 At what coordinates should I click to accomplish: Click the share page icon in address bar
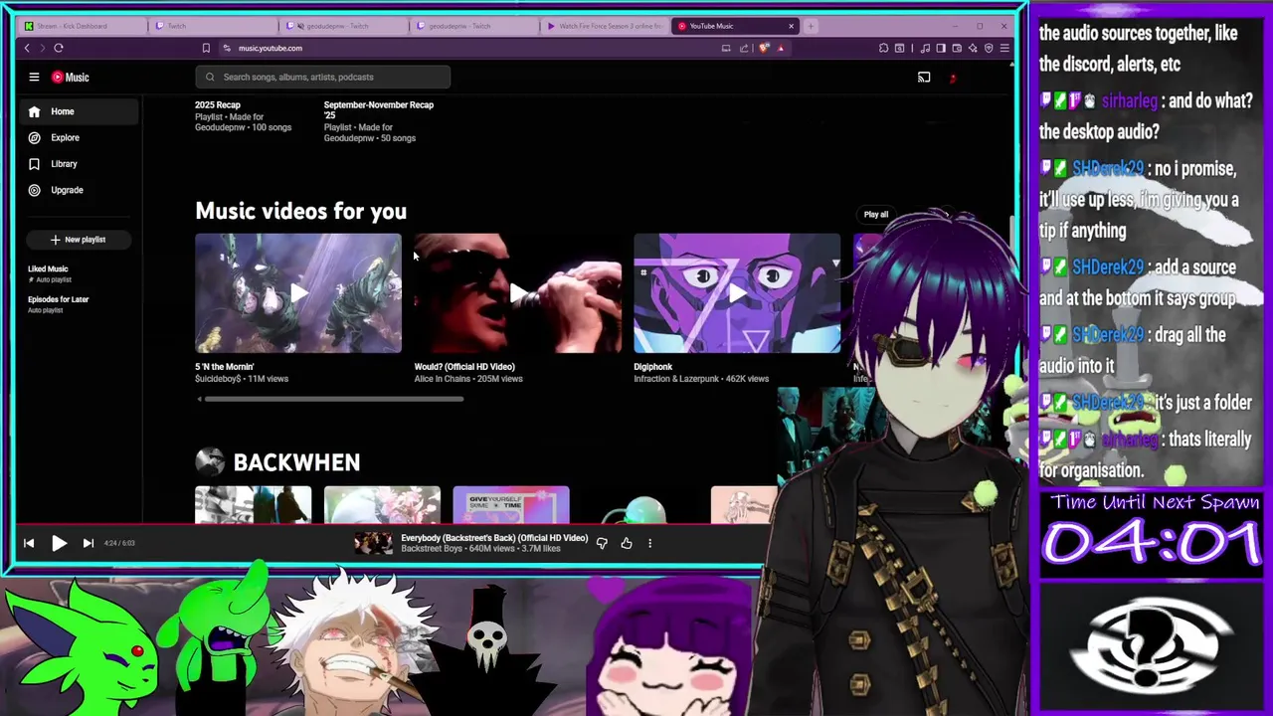tap(744, 48)
